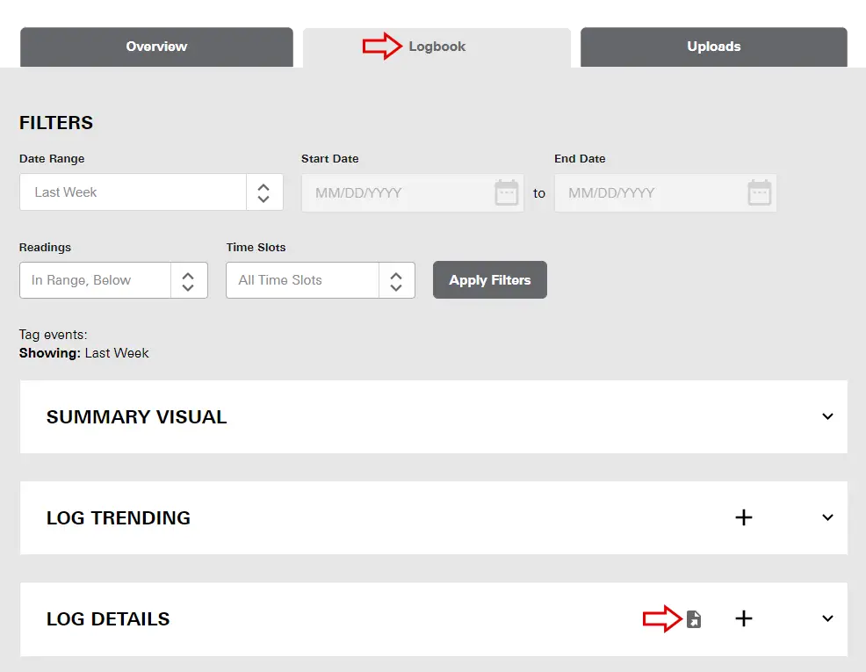Switch to the Overview tab
The image size is (866, 672).
pos(155,46)
